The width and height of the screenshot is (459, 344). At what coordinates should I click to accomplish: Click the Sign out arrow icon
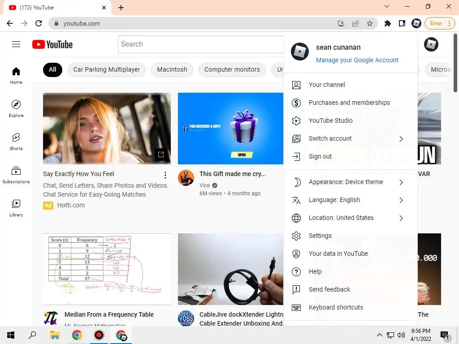(296, 156)
